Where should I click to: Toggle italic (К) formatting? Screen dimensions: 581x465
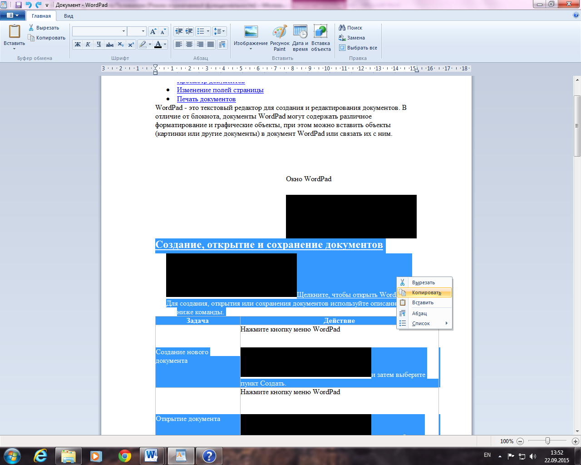click(88, 44)
